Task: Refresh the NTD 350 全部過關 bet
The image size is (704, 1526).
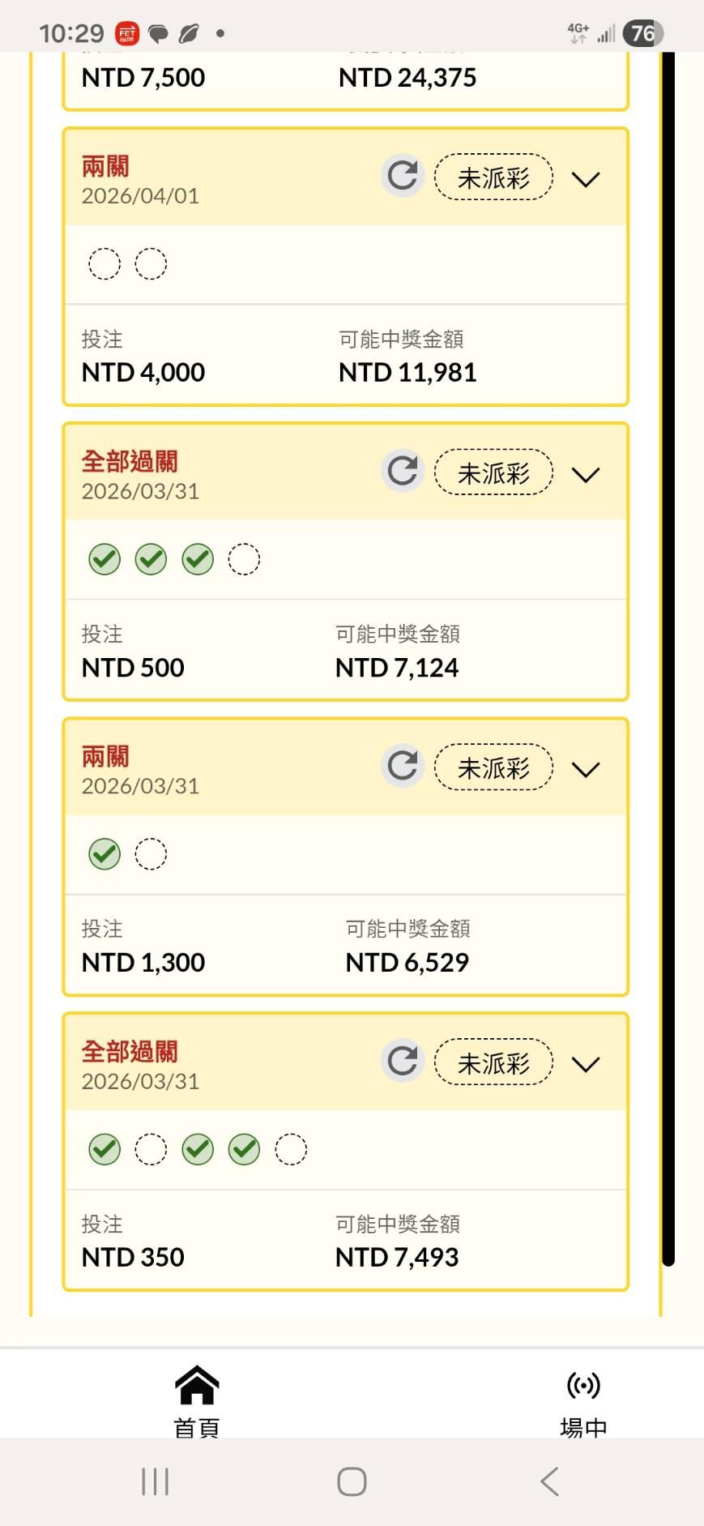Action: click(x=403, y=1061)
